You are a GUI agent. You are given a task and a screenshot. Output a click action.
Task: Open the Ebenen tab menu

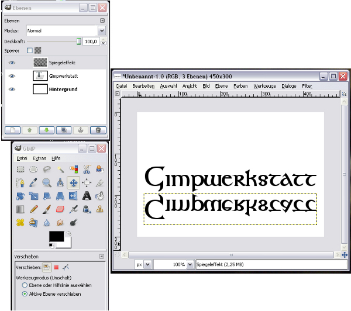point(102,20)
